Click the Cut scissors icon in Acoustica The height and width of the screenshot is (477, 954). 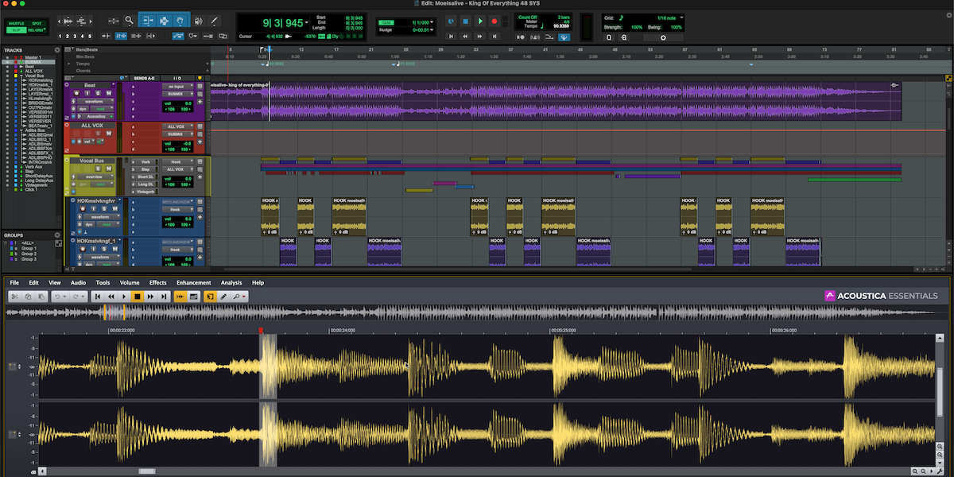[x=15, y=297]
